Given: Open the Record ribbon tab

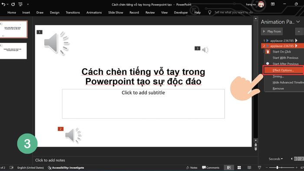Looking at the screenshot, I should pyautogui.click(x=134, y=13).
